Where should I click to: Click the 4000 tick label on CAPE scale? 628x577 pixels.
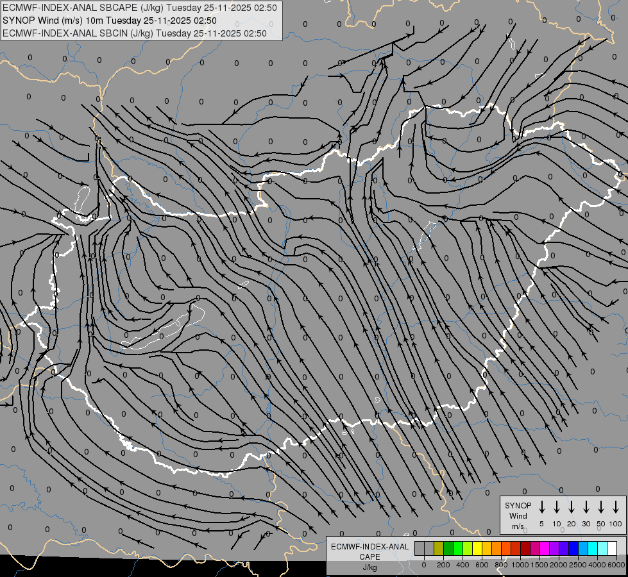point(597,565)
